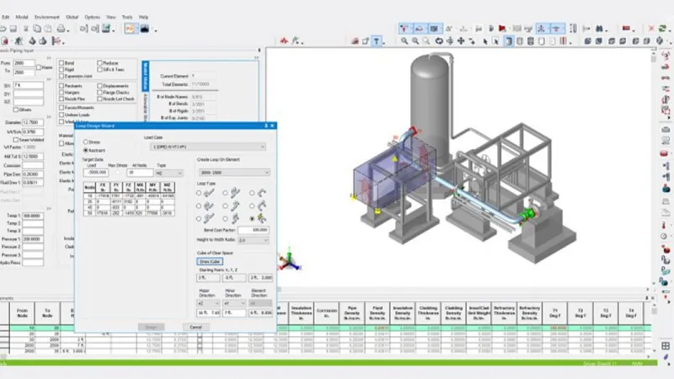Enable the Bend checkbox

pos(62,62)
